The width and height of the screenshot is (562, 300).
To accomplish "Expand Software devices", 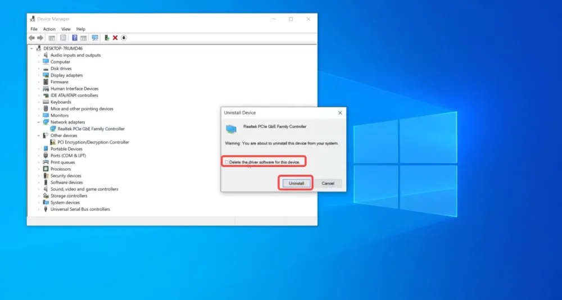I will pyautogui.click(x=39, y=183).
